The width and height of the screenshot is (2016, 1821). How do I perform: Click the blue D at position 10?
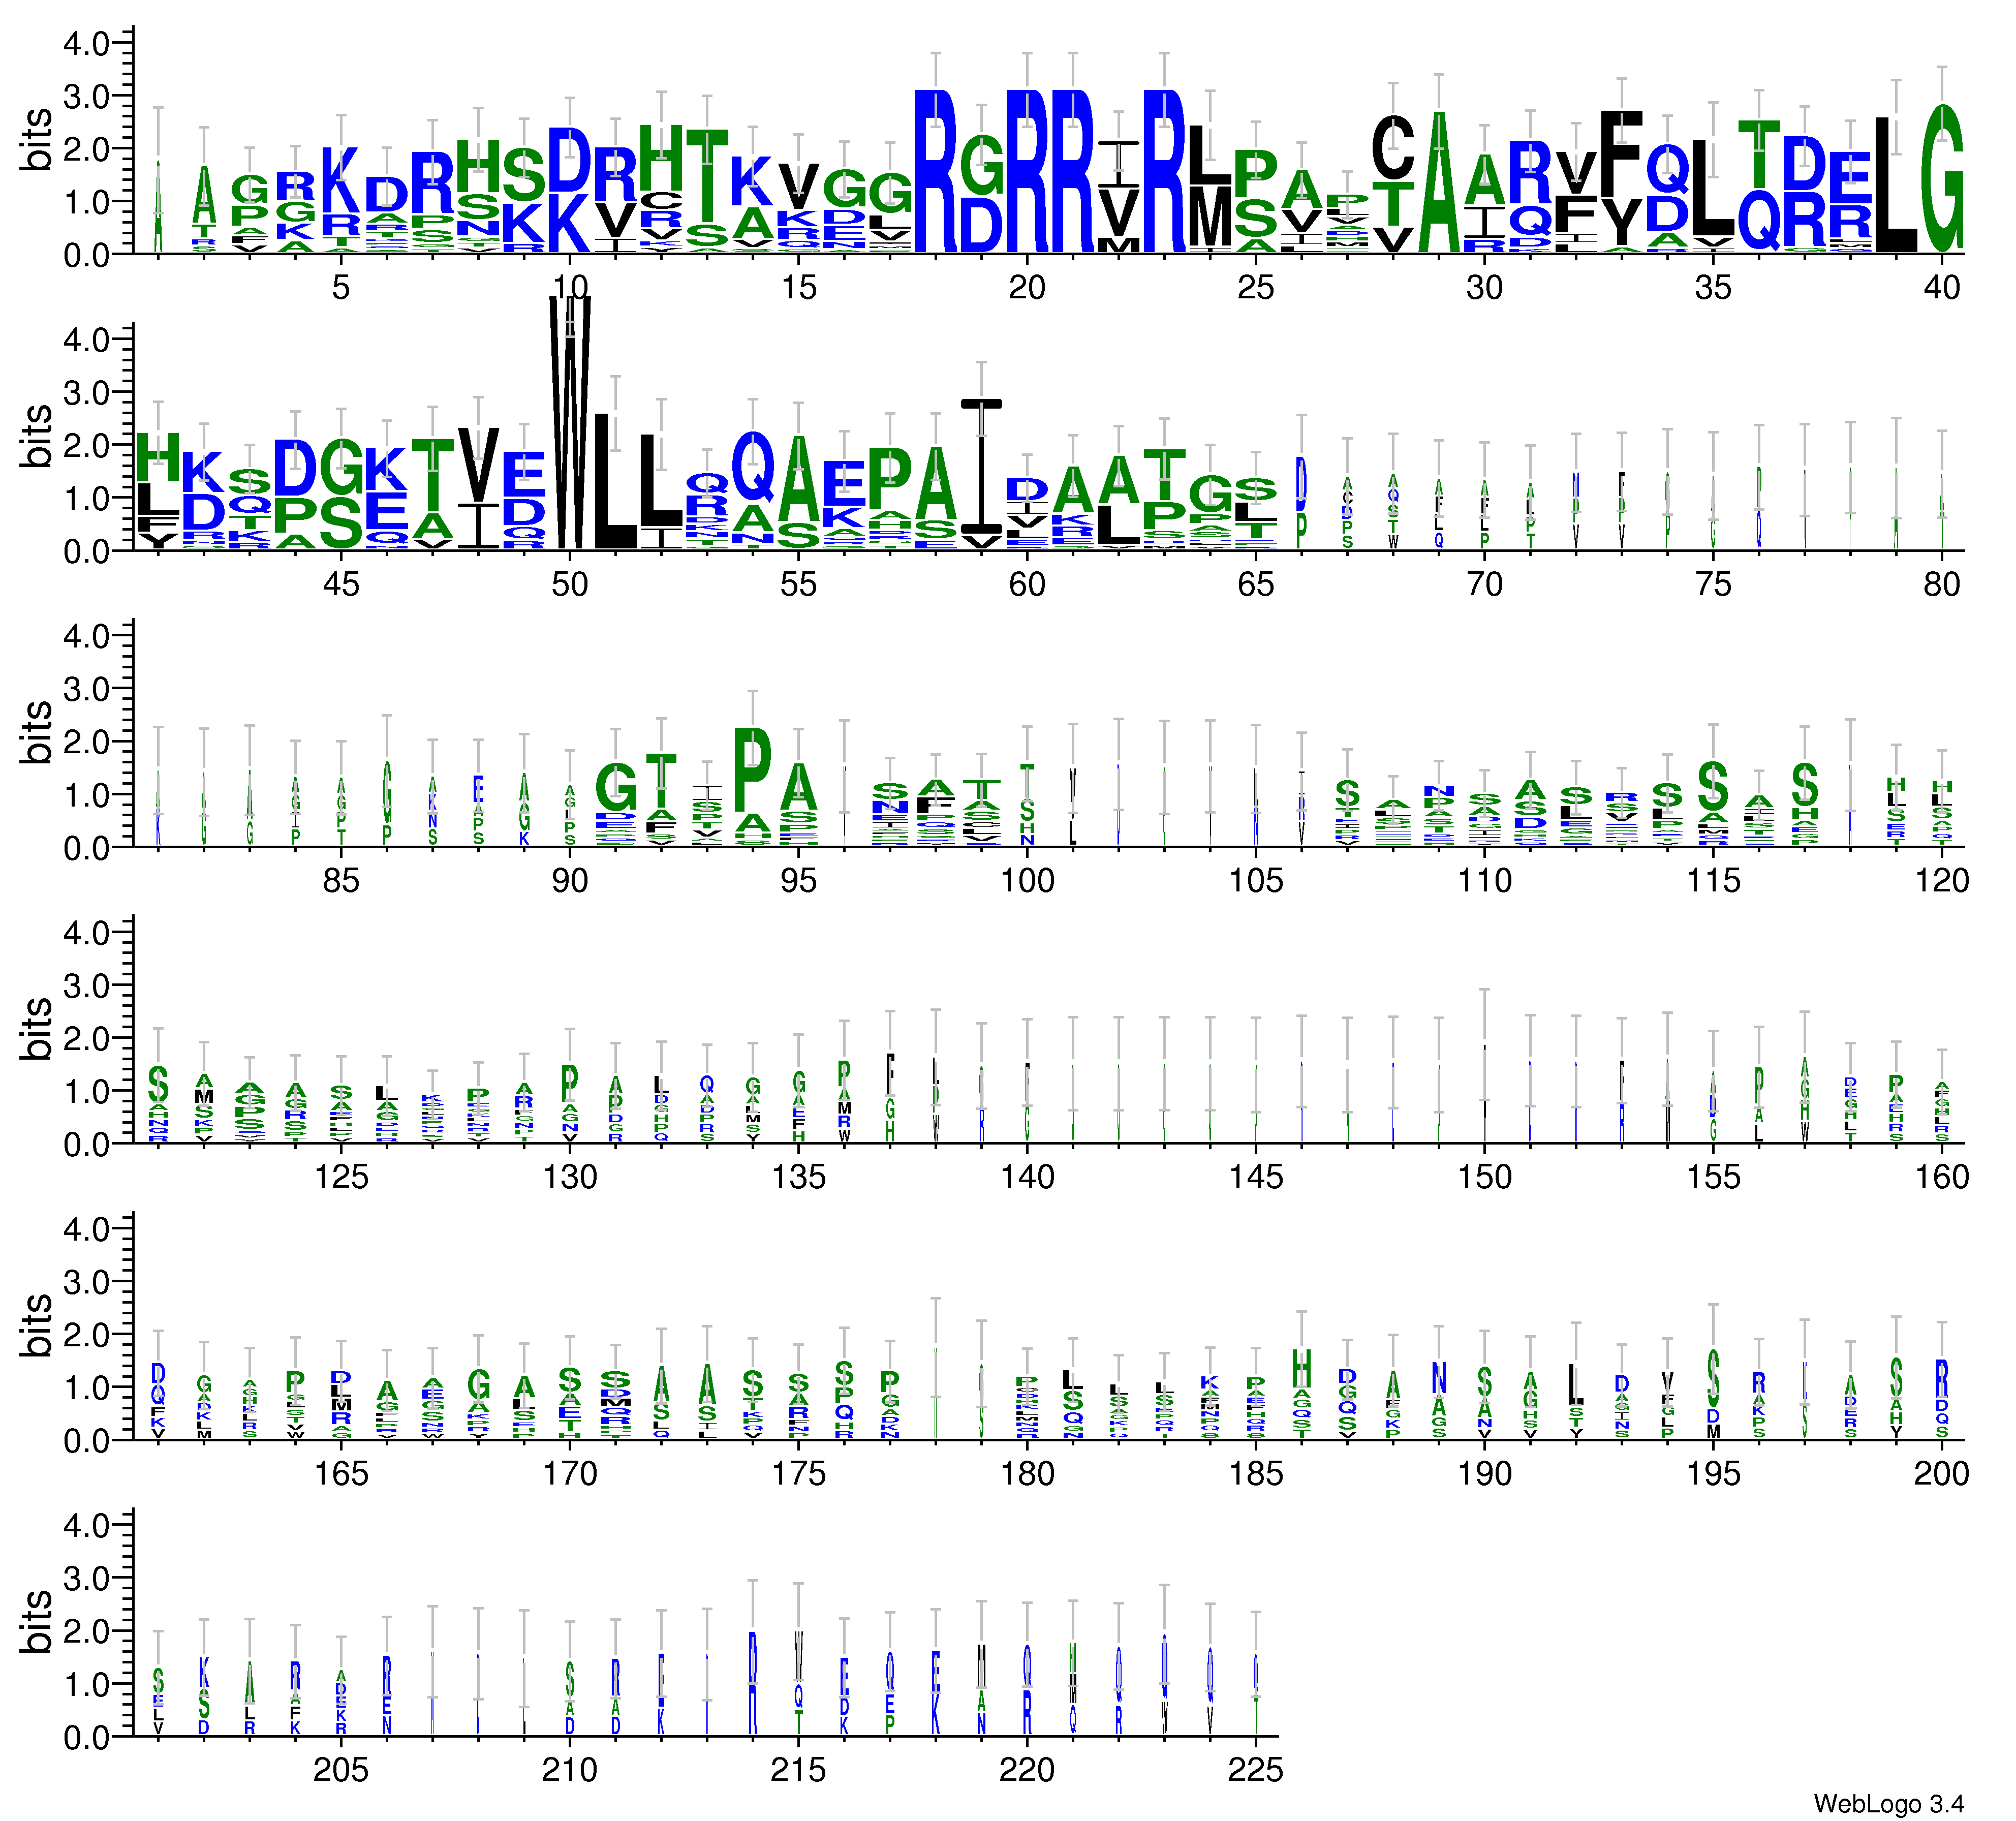570,160
